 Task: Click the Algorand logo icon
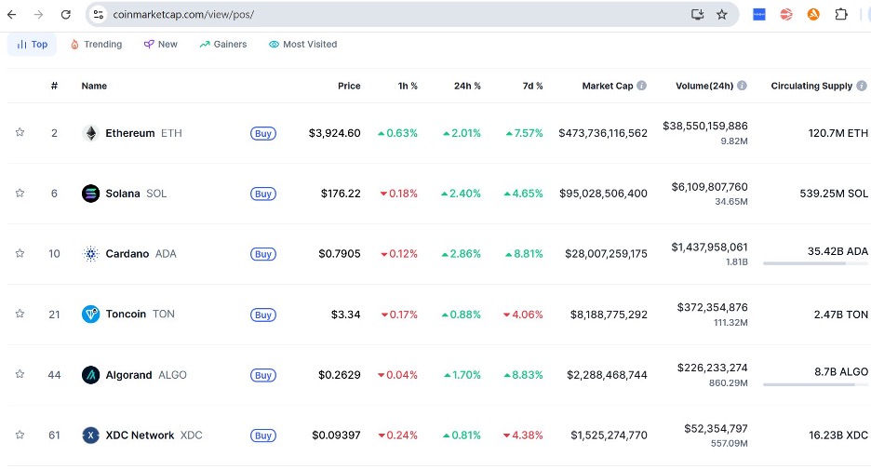(x=90, y=375)
